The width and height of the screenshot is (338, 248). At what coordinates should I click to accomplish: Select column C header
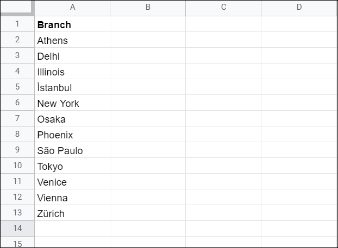pos(223,8)
